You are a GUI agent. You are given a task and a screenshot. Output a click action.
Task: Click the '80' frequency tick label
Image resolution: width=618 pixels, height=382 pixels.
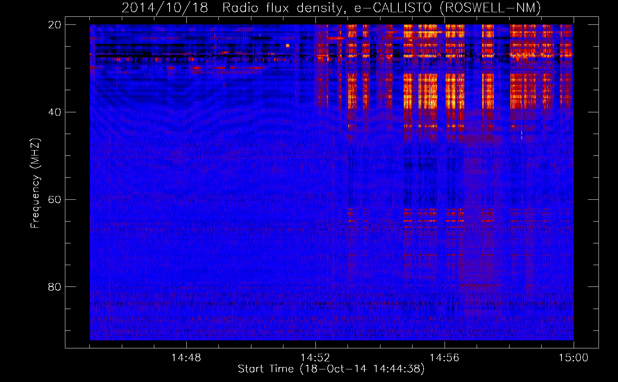click(x=55, y=287)
